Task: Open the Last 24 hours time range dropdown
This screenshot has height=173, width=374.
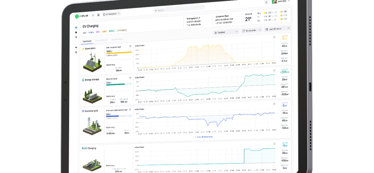Action: [278, 29]
